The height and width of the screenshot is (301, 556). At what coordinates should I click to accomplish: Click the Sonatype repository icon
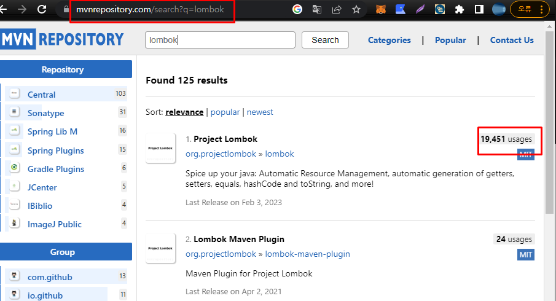[x=14, y=112]
